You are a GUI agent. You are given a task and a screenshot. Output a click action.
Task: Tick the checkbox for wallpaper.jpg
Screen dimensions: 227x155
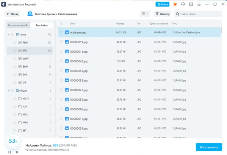pyautogui.click(x=61, y=32)
